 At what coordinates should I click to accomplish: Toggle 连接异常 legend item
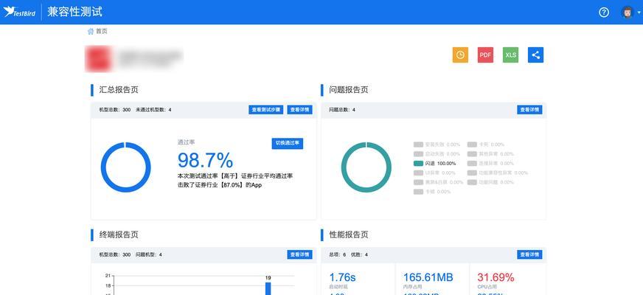(x=490, y=163)
